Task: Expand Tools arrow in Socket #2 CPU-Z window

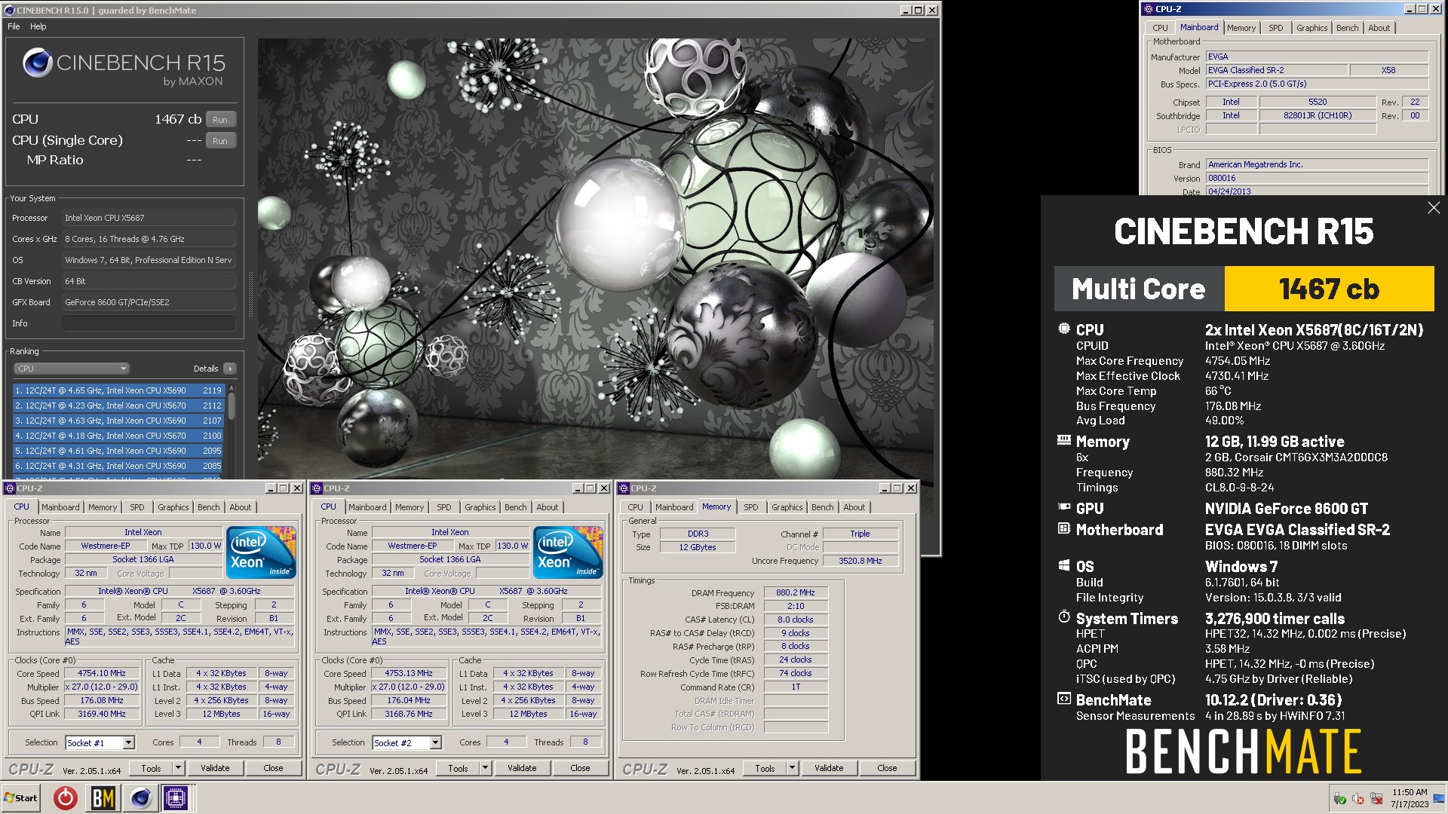Action: (486, 768)
